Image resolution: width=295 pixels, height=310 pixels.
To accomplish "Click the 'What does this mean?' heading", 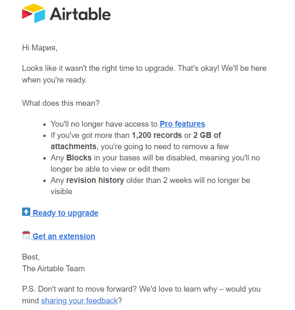I will [61, 103].
